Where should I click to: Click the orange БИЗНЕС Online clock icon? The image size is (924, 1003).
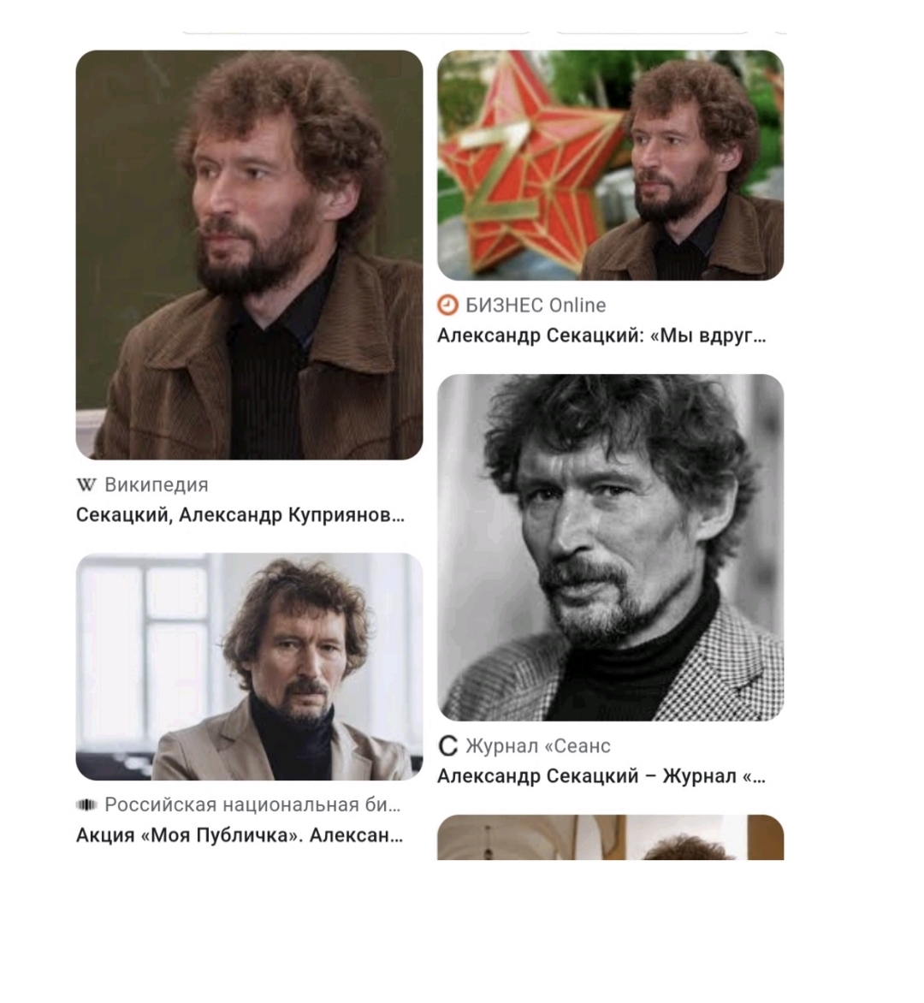[x=447, y=306]
